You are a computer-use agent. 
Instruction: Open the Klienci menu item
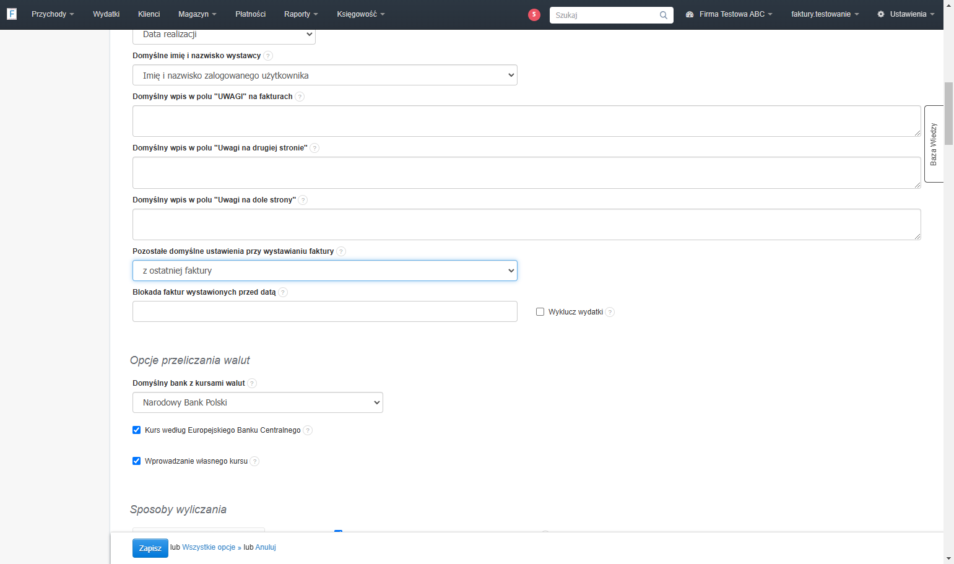point(149,14)
